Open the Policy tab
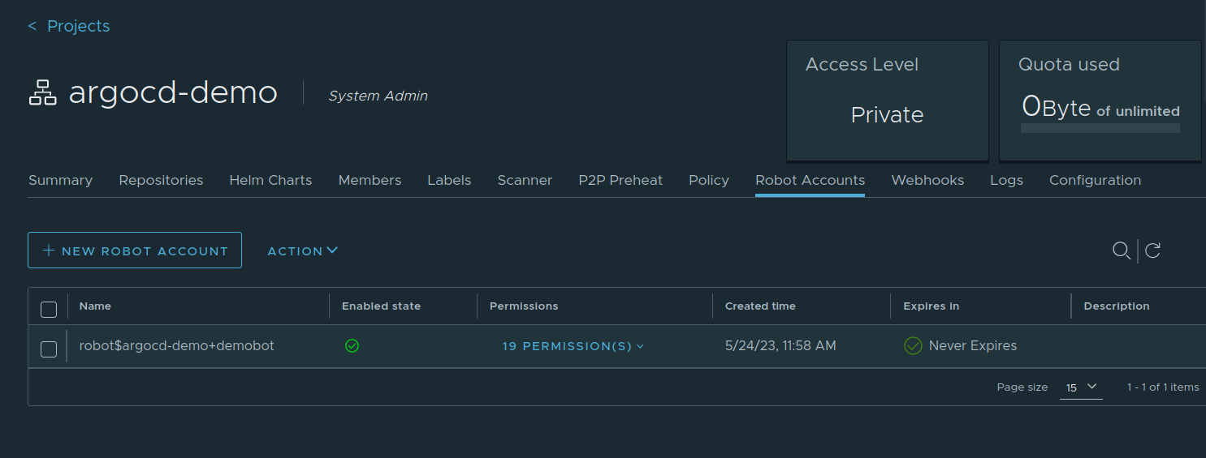The width and height of the screenshot is (1206, 458). tap(709, 180)
